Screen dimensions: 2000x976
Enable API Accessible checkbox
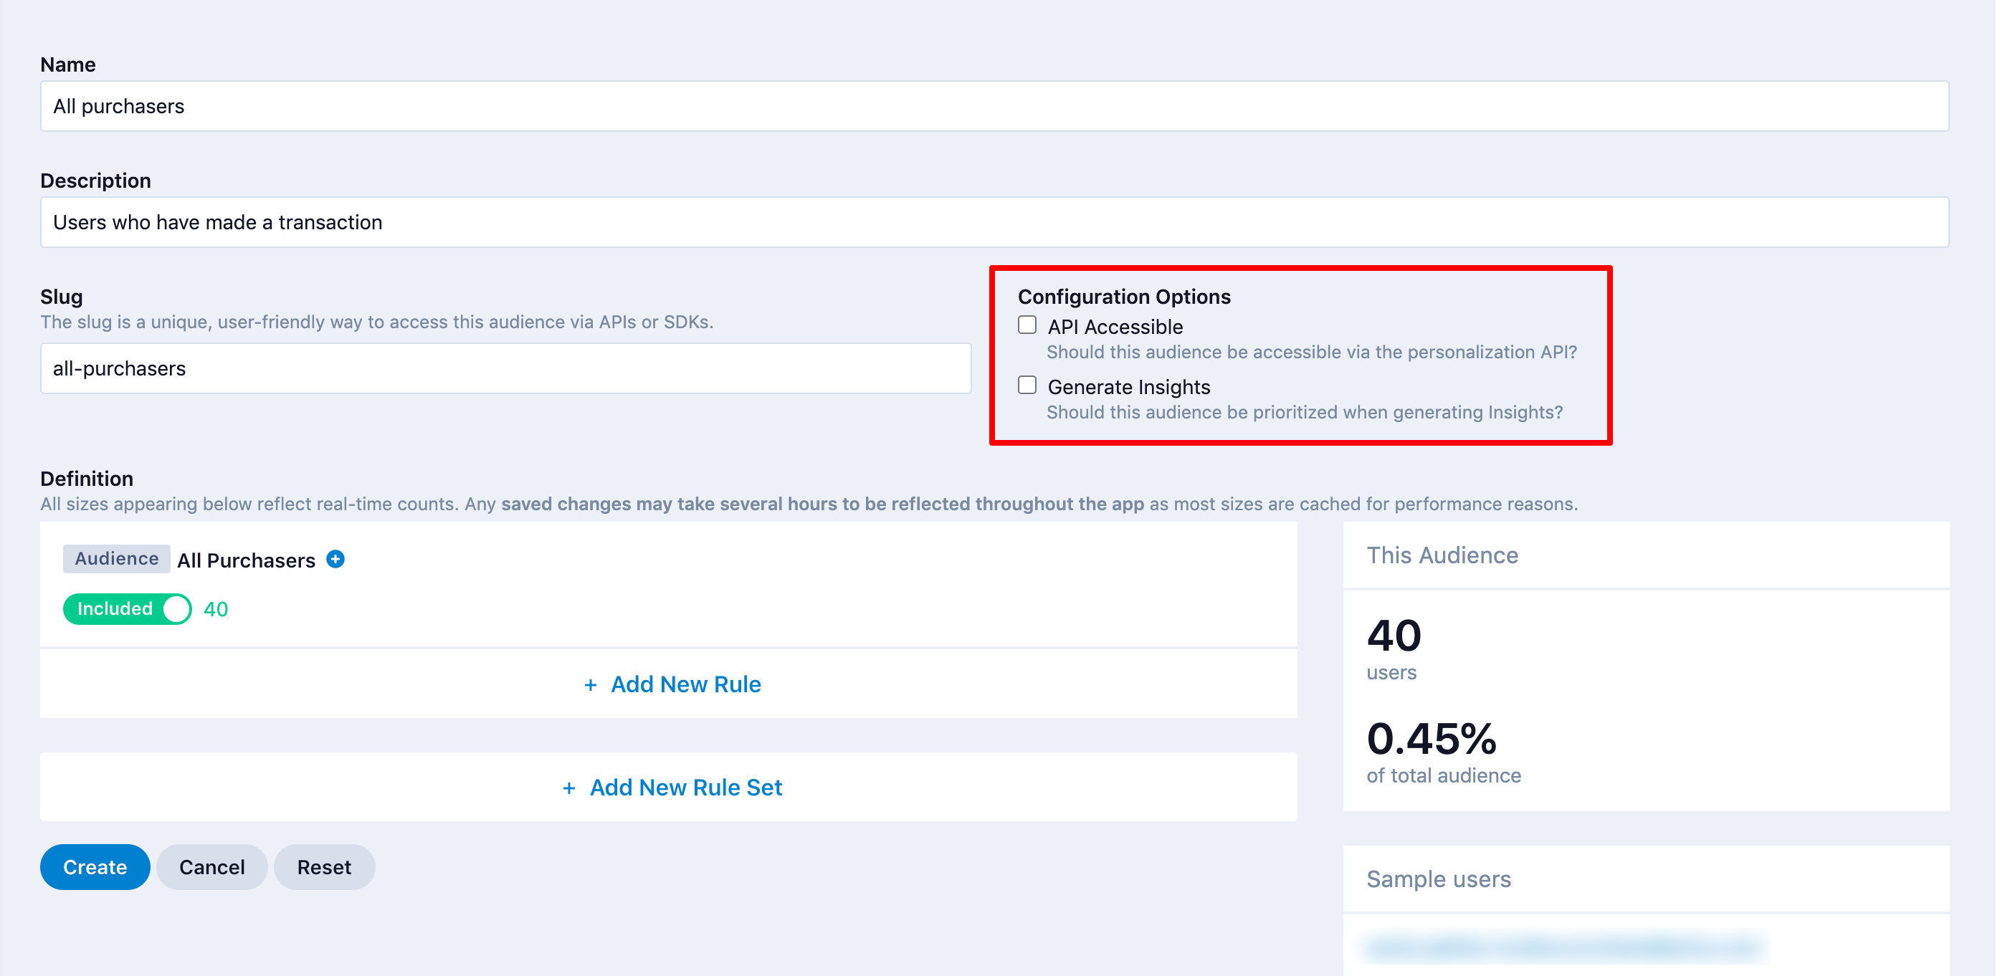pyautogui.click(x=1027, y=325)
